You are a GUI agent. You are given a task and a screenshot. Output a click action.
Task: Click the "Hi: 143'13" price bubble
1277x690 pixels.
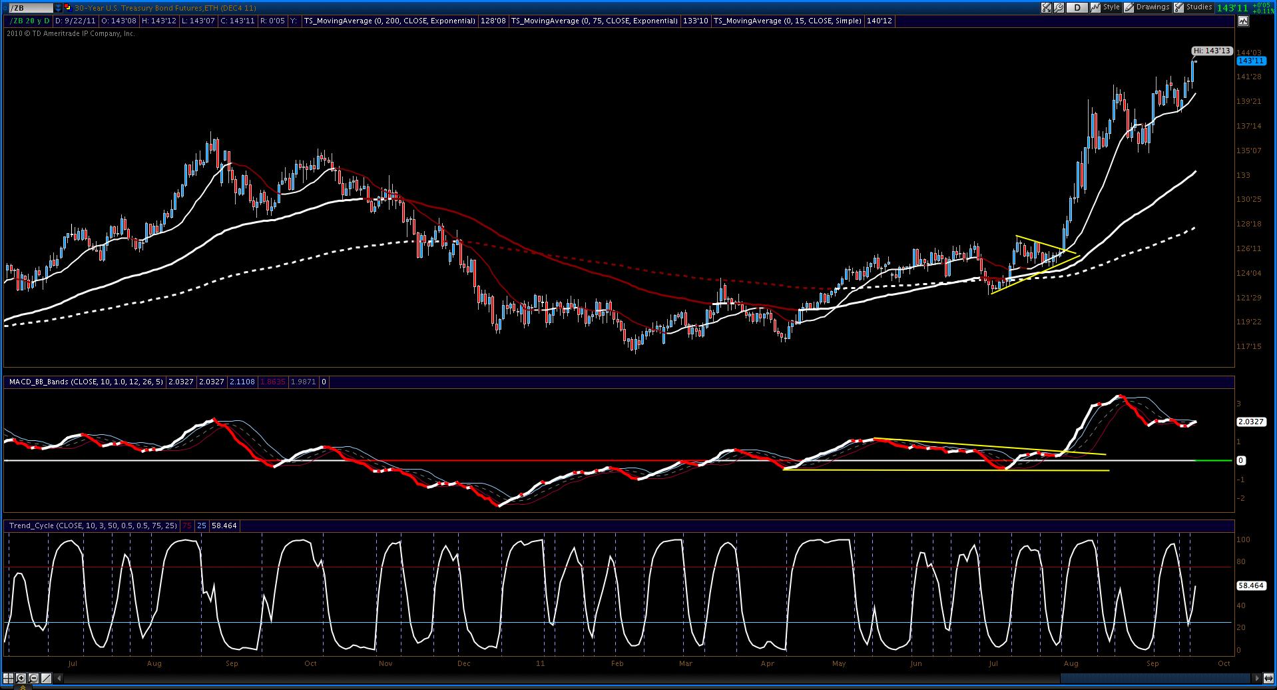click(1212, 51)
